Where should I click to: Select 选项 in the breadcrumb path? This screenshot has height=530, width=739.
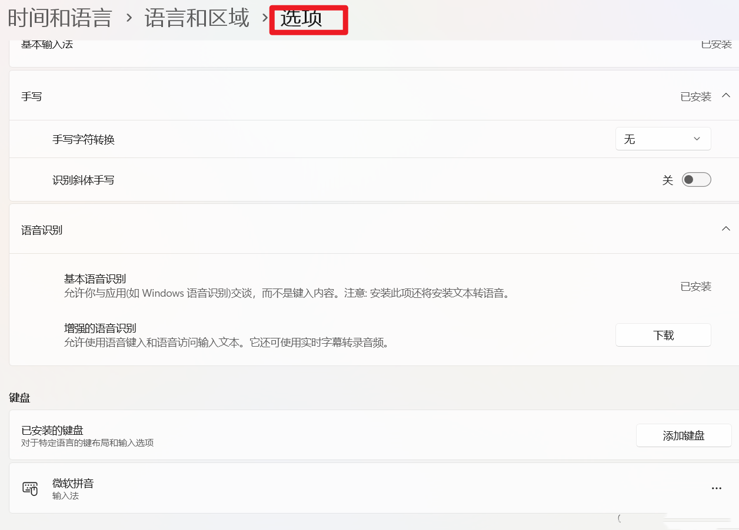point(308,18)
